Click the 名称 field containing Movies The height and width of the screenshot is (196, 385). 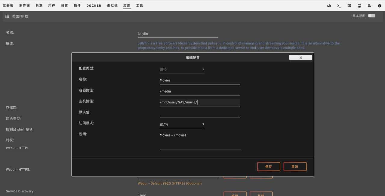pyautogui.click(x=200, y=80)
